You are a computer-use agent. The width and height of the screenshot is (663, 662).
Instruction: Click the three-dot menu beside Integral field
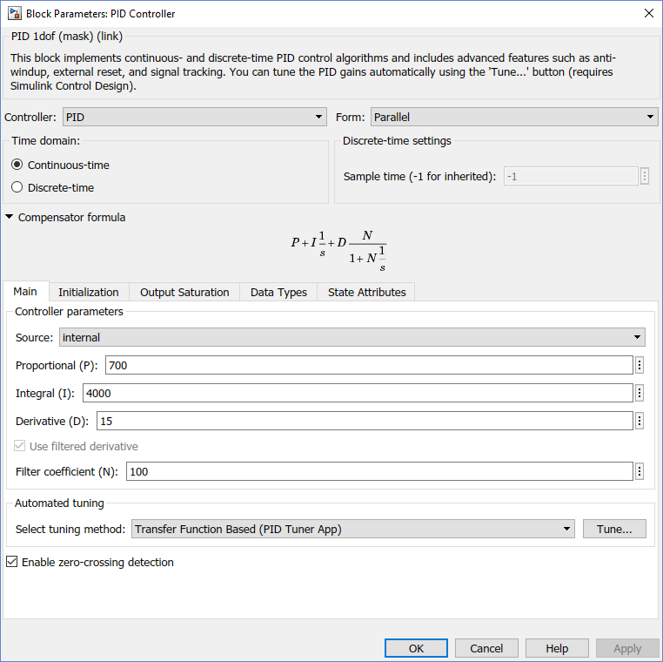tap(640, 393)
